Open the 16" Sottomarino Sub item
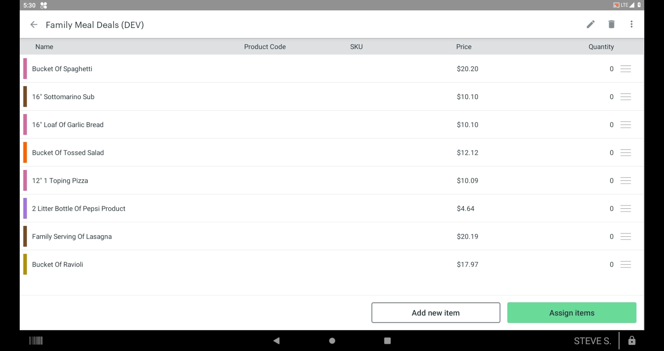Image resolution: width=664 pixels, height=351 pixels. coord(63,97)
